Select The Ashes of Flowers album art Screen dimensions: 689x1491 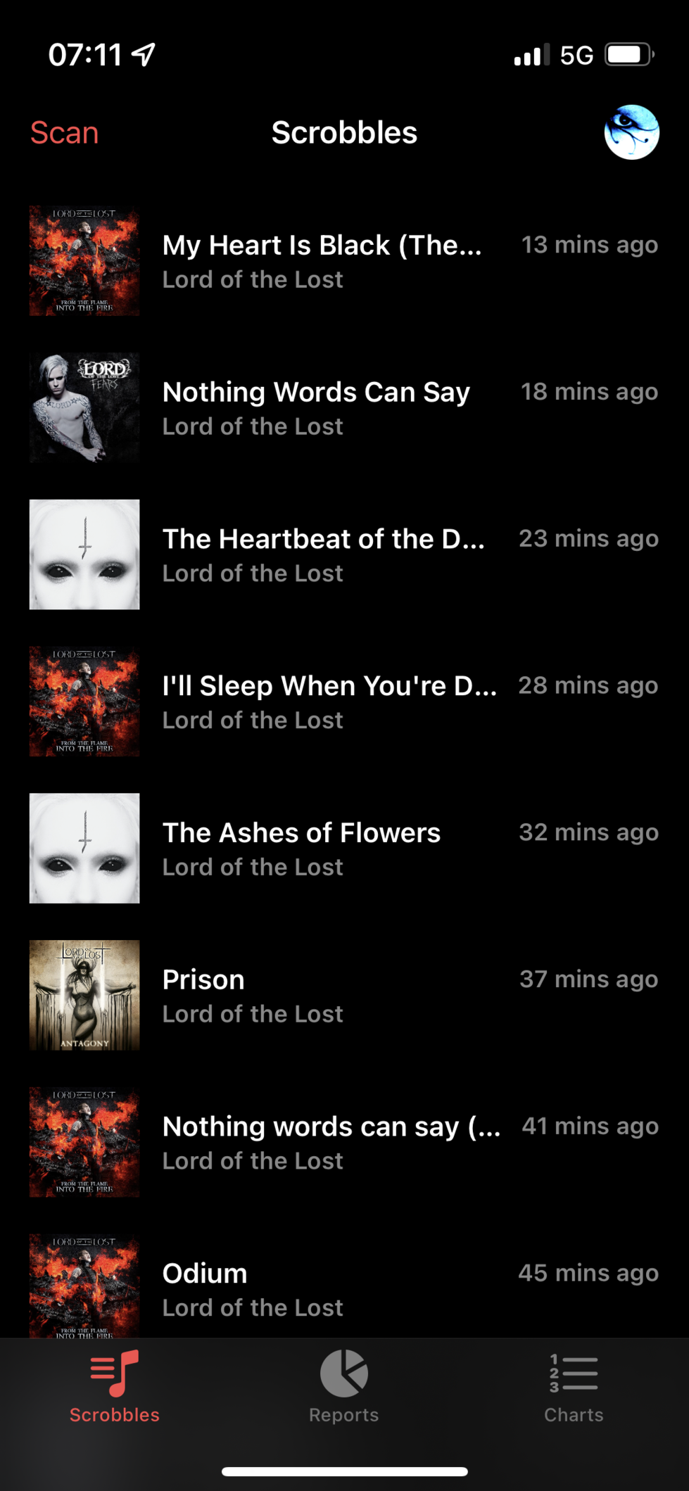84,848
